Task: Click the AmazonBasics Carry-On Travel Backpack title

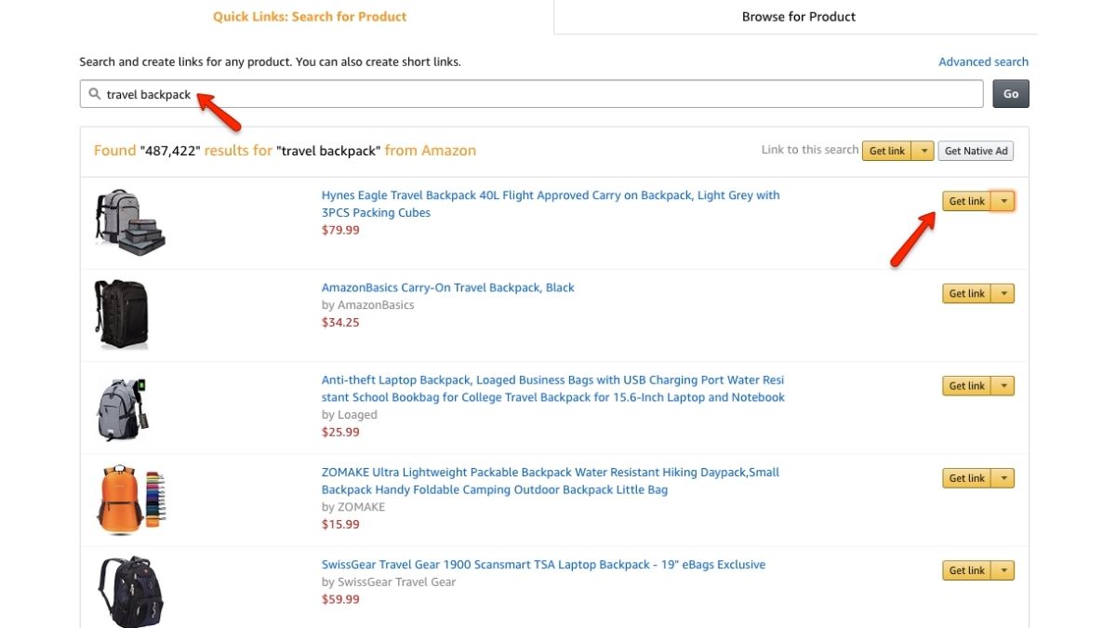Action: click(x=448, y=287)
